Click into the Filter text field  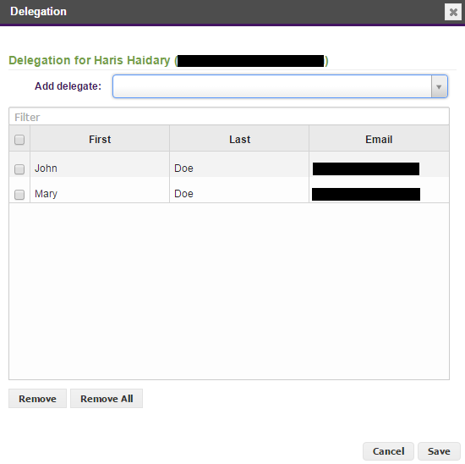(229, 117)
